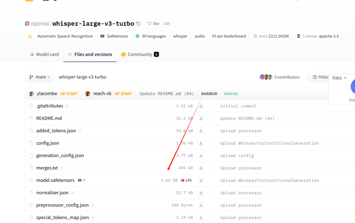
Task: Download the merges.txt file
Action: tap(201, 168)
